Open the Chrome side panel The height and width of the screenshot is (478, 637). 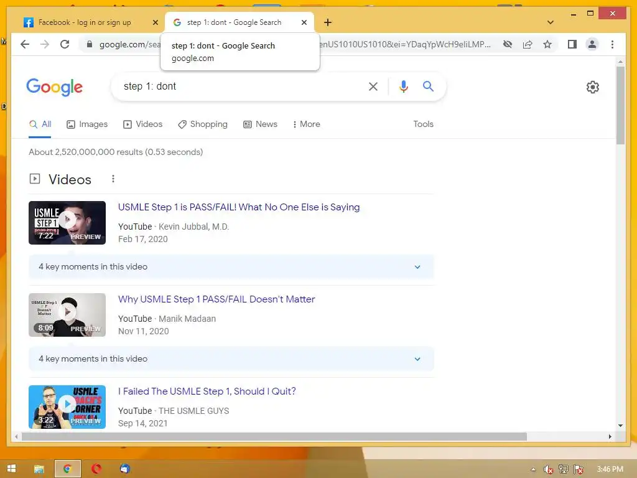pos(572,44)
